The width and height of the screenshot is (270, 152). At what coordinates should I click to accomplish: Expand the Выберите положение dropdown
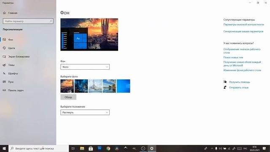[x=85, y=112]
